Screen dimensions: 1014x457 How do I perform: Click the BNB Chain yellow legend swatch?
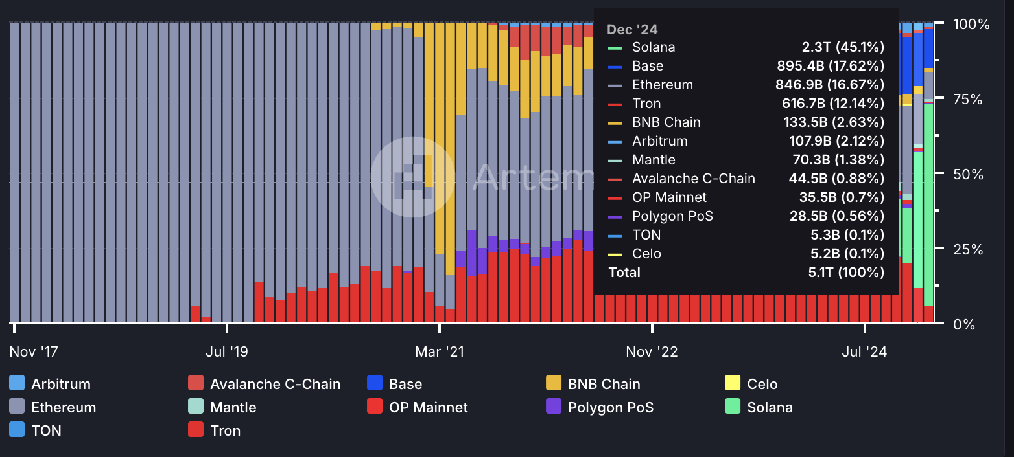coord(554,383)
